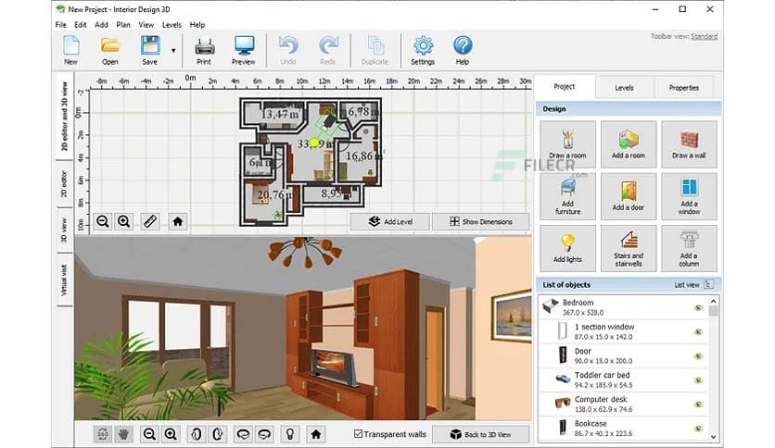Click Add lights tool
This screenshot has height=448, width=775.
567,249
